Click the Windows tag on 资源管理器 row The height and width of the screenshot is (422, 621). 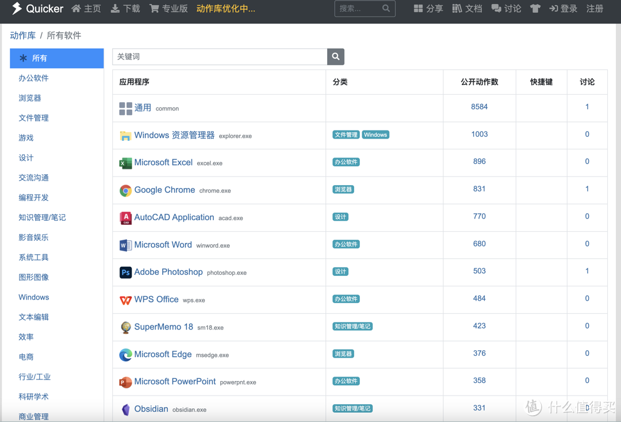(375, 135)
